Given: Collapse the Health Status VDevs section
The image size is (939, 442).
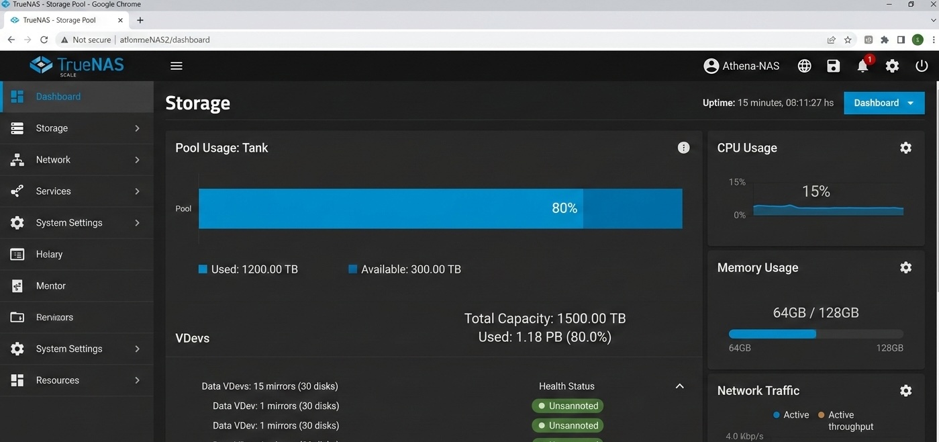Looking at the screenshot, I should (679, 386).
